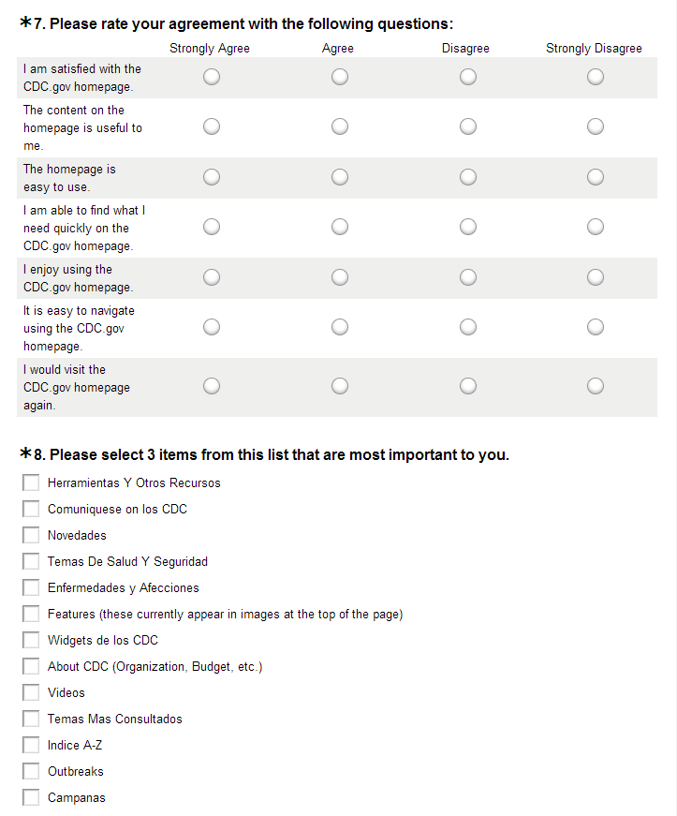This screenshot has height=816, width=677.
Task: Tick the Comuniquese on los CDC checkbox
Action: [32, 510]
